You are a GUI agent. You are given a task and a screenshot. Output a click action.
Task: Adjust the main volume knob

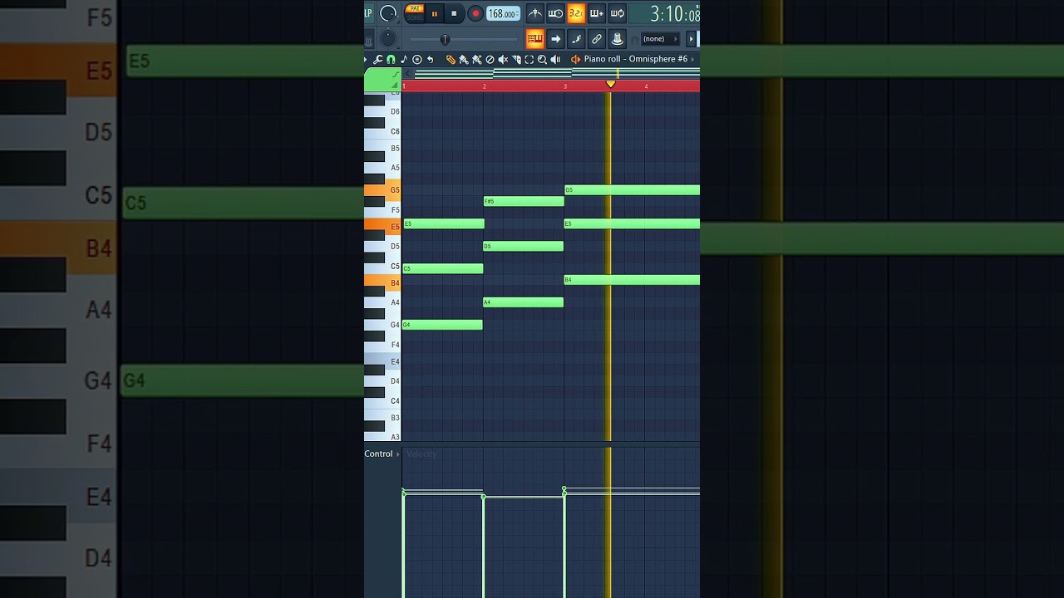tap(388, 13)
